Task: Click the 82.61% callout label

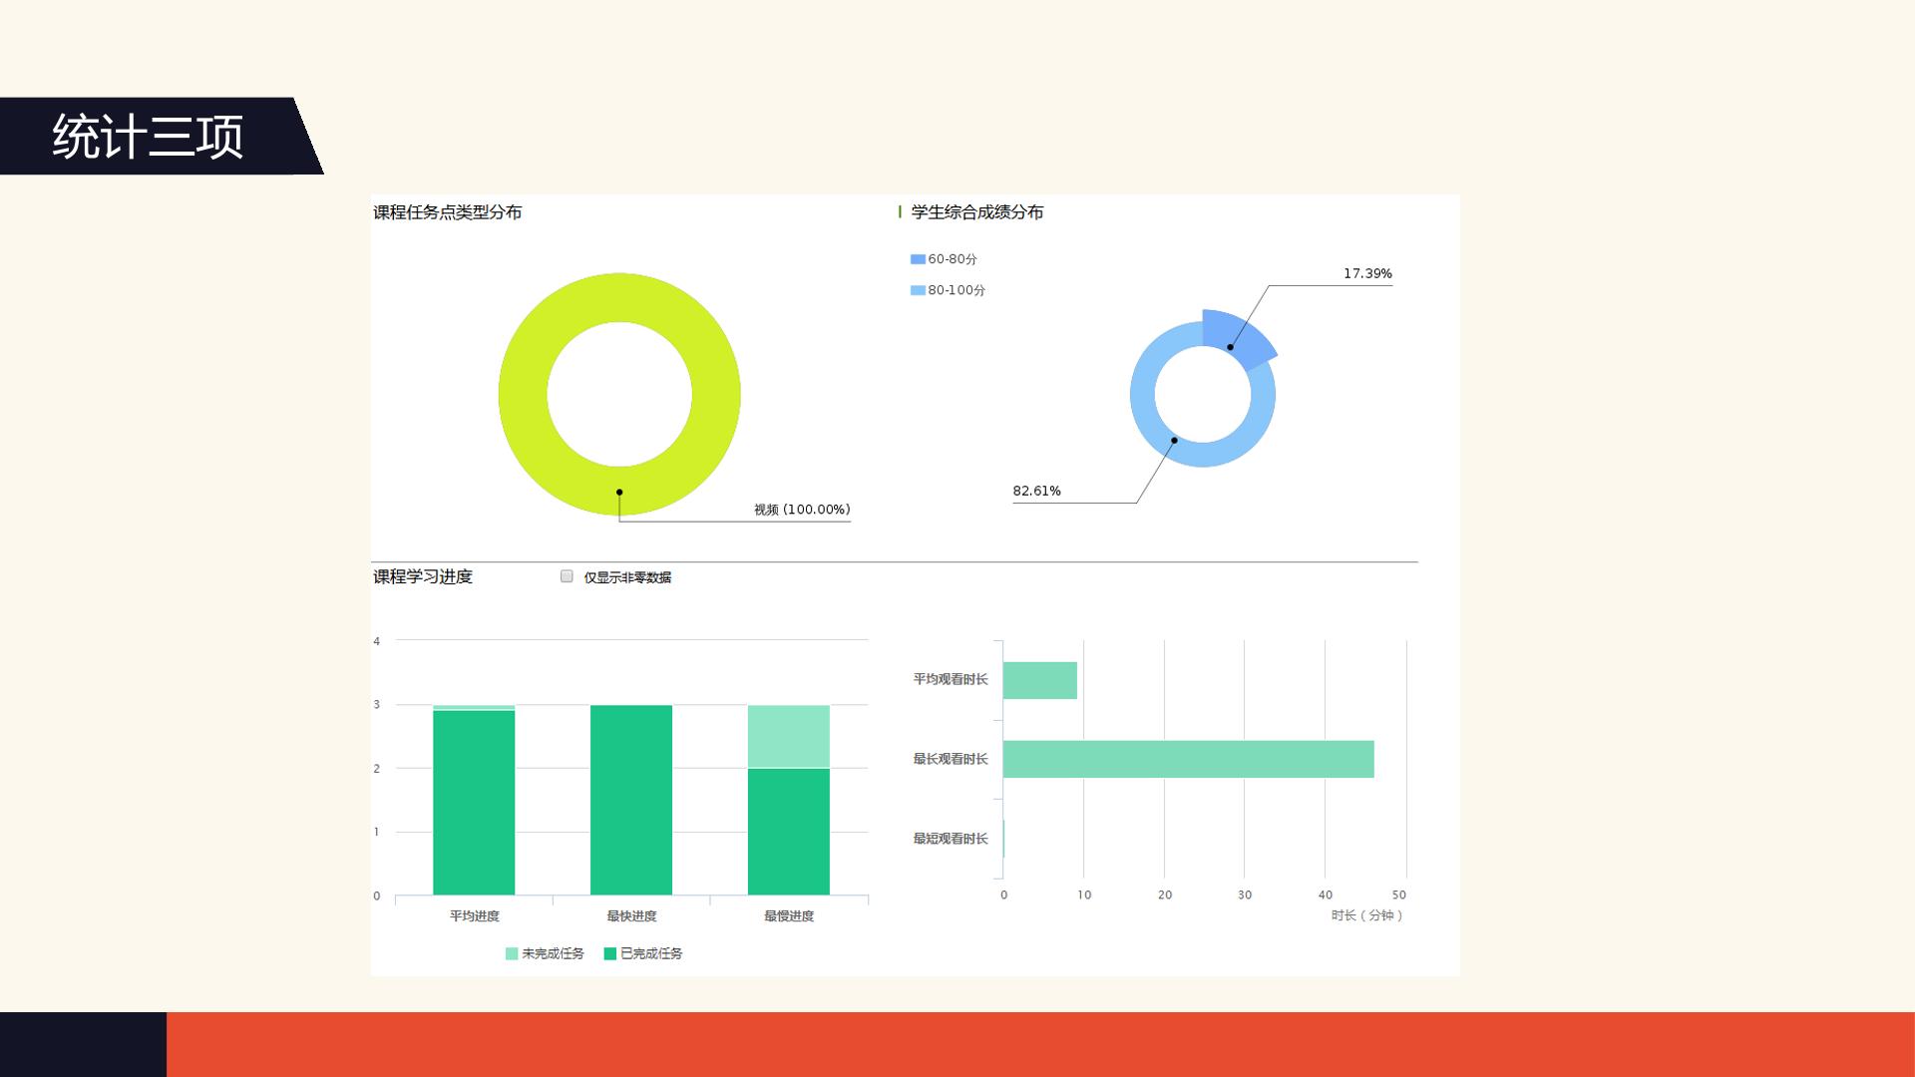Action: tap(1036, 491)
